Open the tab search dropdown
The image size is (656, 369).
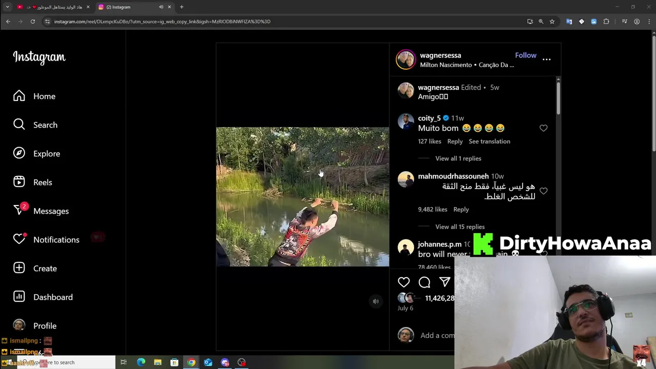point(7,7)
